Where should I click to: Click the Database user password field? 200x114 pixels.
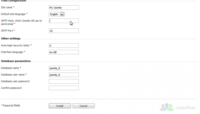click(64, 81)
